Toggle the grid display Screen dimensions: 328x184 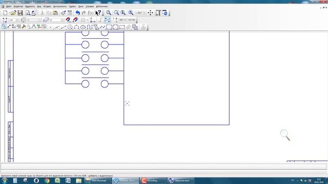coord(83,20)
